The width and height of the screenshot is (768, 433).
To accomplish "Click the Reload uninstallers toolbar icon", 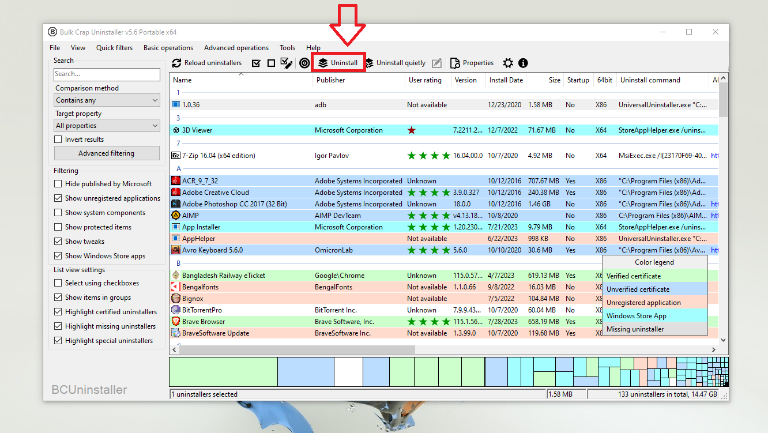I will coord(177,63).
